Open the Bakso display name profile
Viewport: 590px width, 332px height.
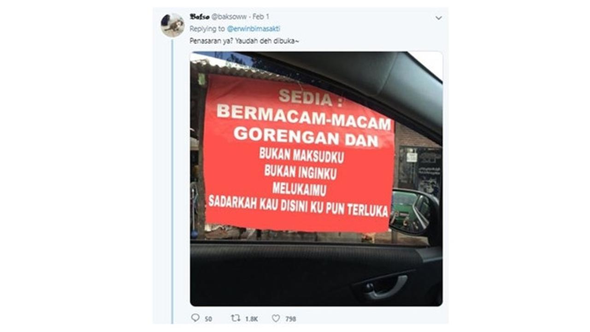point(200,17)
